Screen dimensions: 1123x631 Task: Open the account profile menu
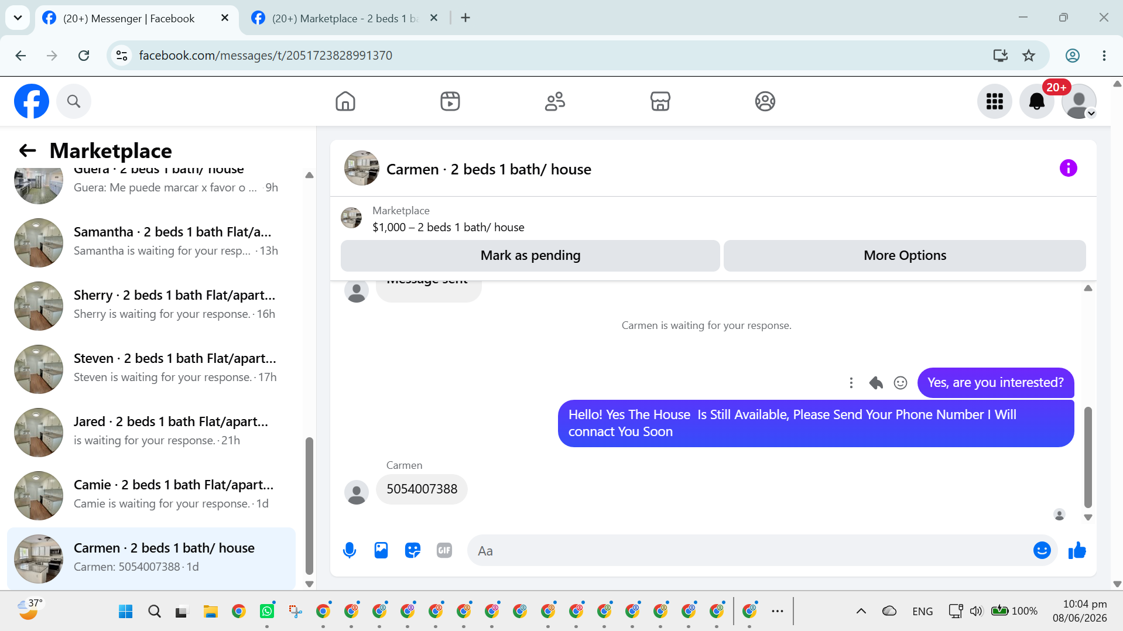pos(1079,101)
